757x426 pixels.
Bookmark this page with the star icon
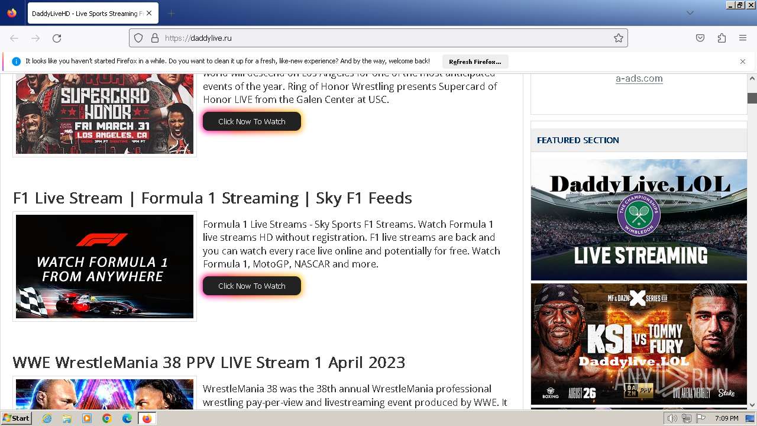(619, 38)
